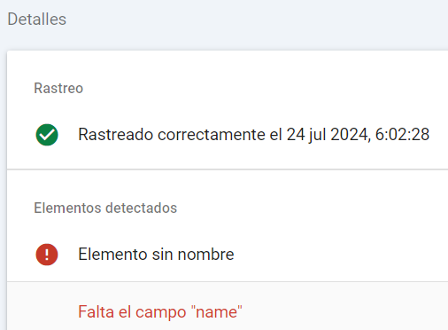The image size is (448, 330).
Task: Click the "Detalles" section heading
Action: [x=37, y=20]
